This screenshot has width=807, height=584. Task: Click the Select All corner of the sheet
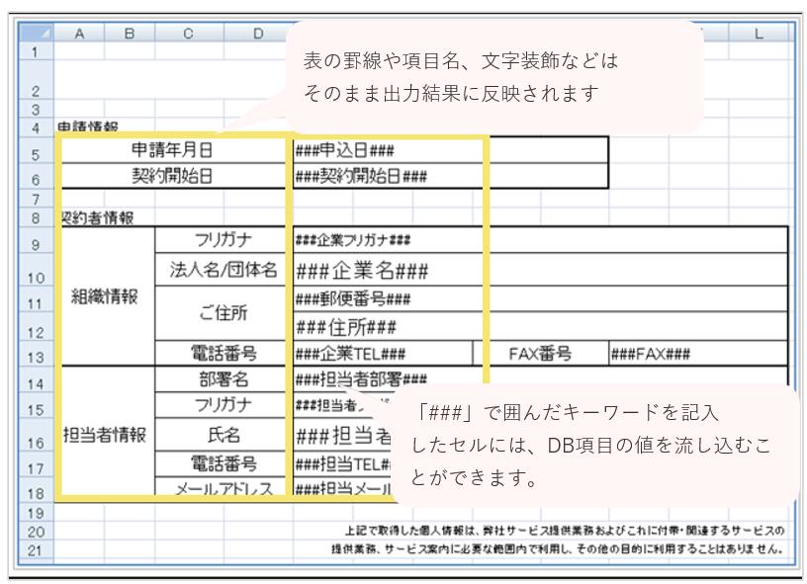point(36,33)
